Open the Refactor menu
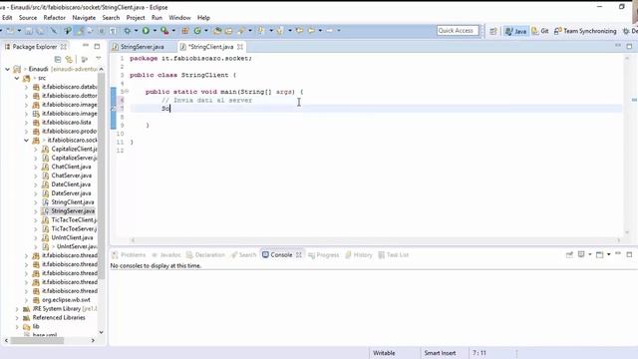638x359 pixels. click(55, 18)
